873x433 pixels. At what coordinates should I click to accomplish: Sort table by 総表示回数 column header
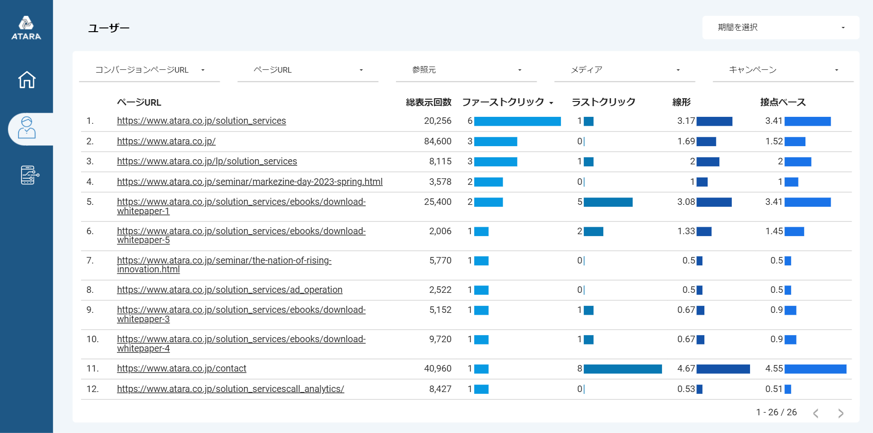click(x=428, y=102)
